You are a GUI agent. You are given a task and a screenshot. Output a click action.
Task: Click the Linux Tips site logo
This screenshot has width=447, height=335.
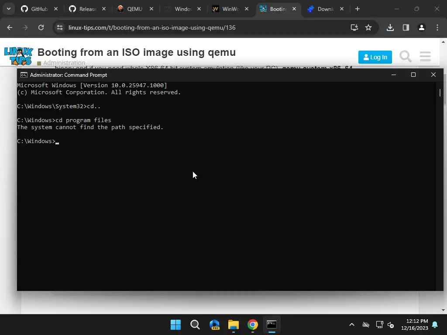[19, 56]
